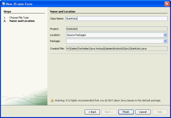Select the Source Packages location combo box

(x=114, y=35)
